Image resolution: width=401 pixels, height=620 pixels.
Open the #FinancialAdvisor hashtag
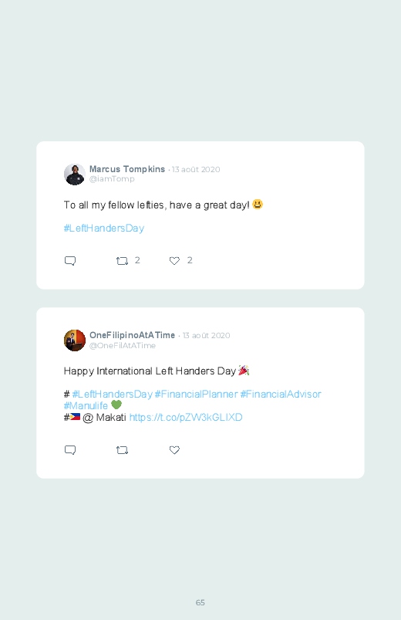click(x=281, y=395)
